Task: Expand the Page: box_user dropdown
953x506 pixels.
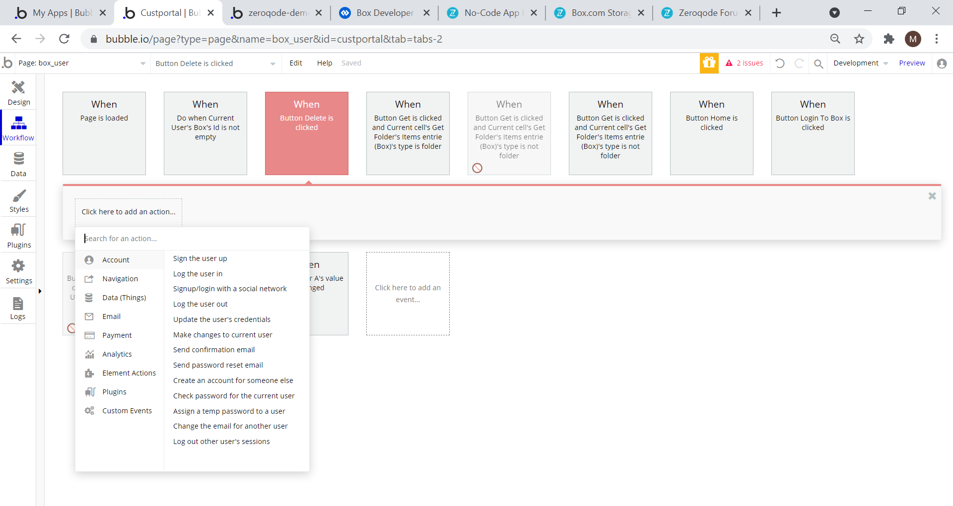Action: 143,63
